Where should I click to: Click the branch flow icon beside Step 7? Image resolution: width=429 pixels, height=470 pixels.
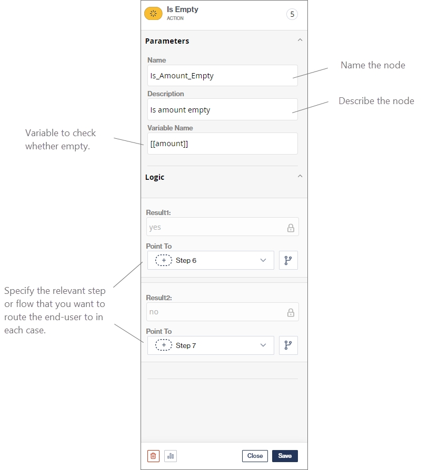click(x=288, y=345)
